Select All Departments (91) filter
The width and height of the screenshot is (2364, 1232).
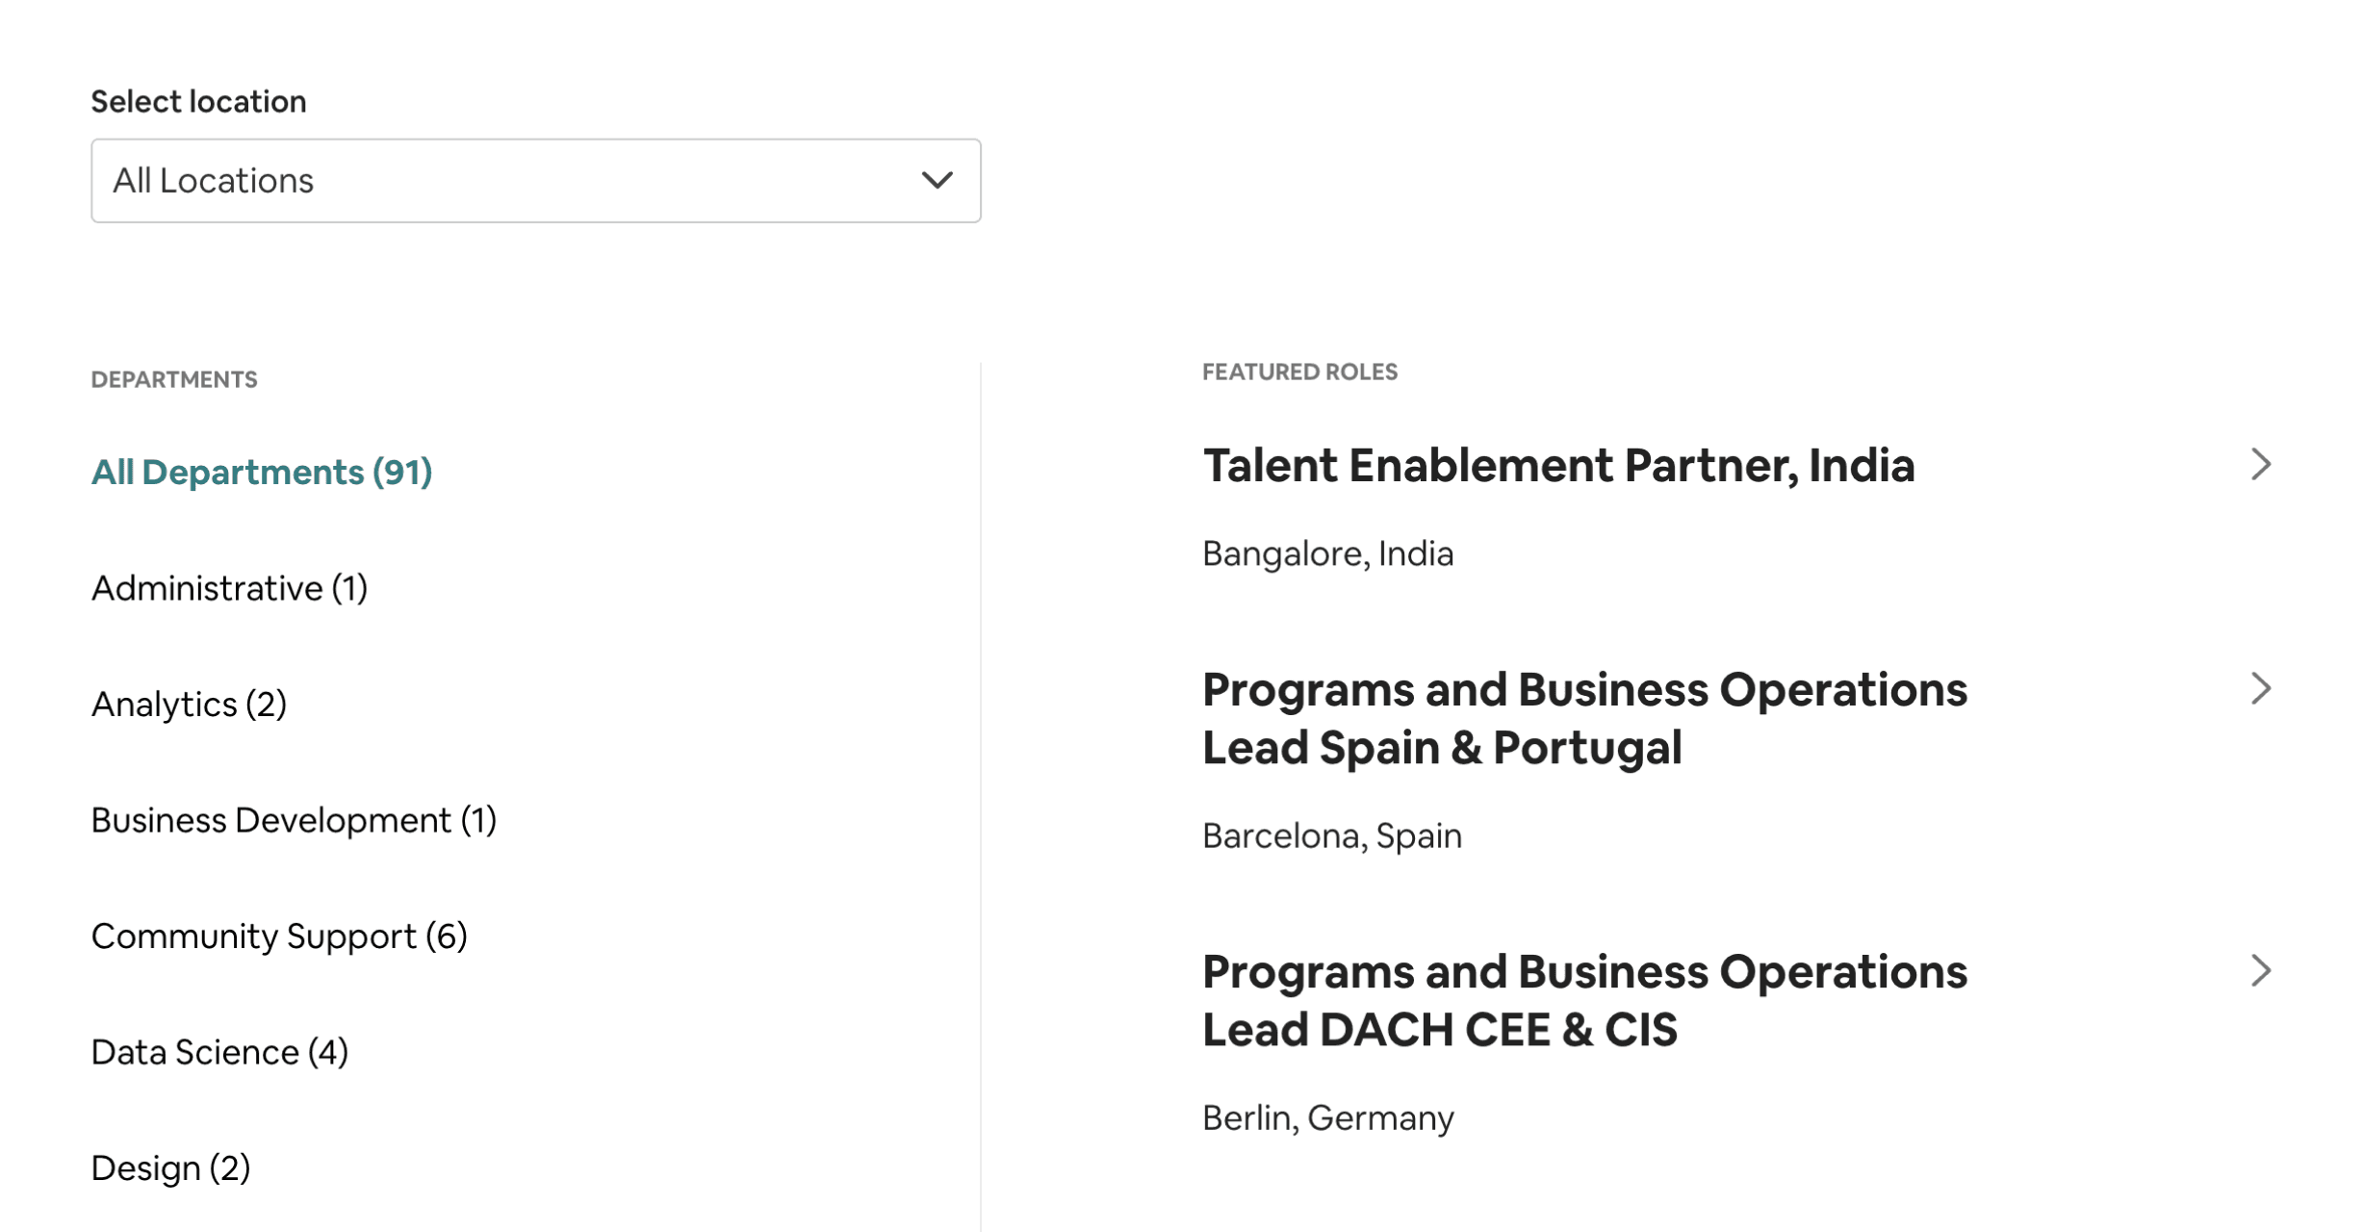(x=261, y=473)
